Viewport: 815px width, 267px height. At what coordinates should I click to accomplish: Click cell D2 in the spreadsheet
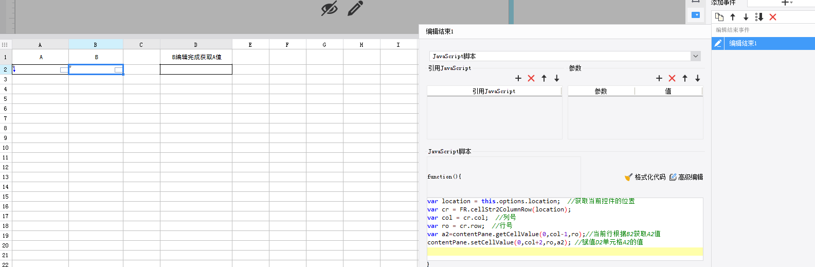click(196, 69)
